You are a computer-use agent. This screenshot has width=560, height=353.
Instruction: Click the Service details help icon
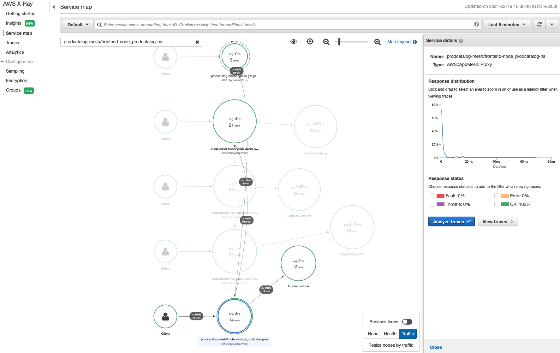[461, 41]
